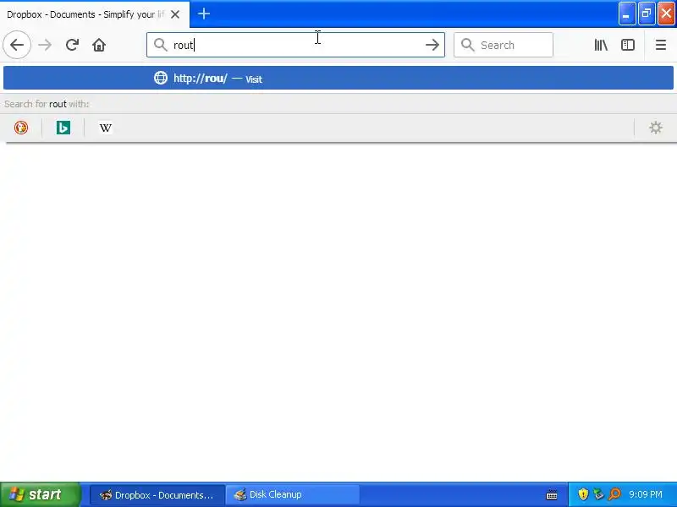Open the Library view
The width and height of the screenshot is (677, 507).
[601, 45]
